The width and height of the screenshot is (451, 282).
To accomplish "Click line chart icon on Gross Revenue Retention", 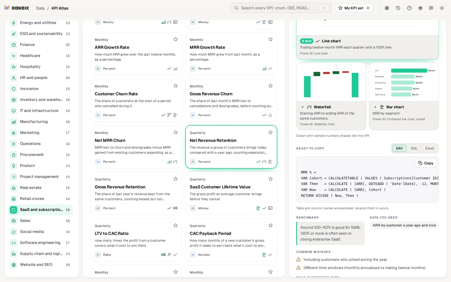I will (169, 208).
